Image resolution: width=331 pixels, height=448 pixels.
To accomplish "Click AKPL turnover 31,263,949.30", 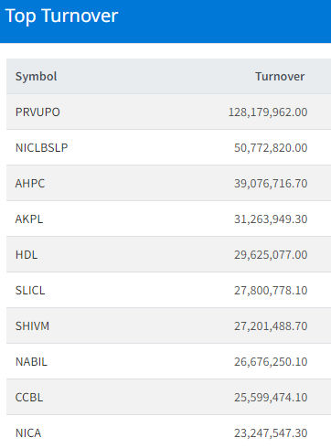I will click(271, 219).
